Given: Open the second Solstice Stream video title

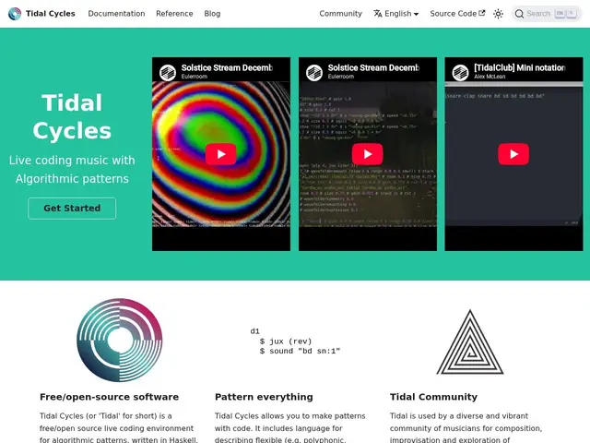Looking at the screenshot, I should point(373,67).
